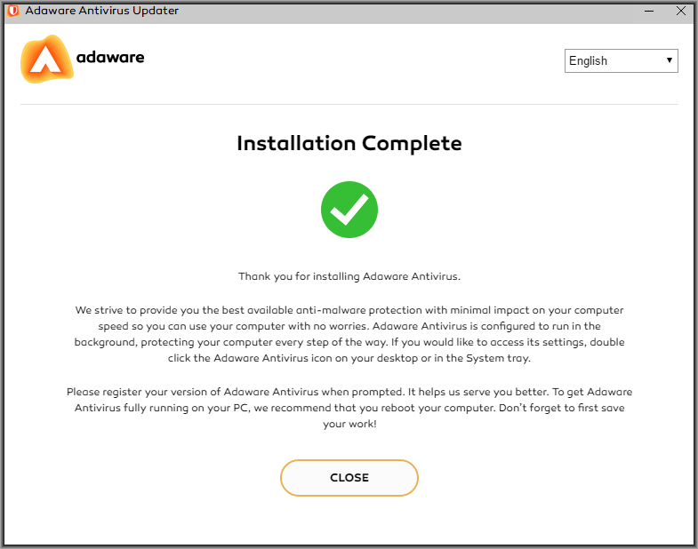
Task: Click the Adaware shield icon in title bar
Action: tap(13, 11)
